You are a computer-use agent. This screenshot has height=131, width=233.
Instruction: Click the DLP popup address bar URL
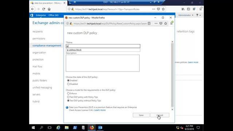point(110,23)
